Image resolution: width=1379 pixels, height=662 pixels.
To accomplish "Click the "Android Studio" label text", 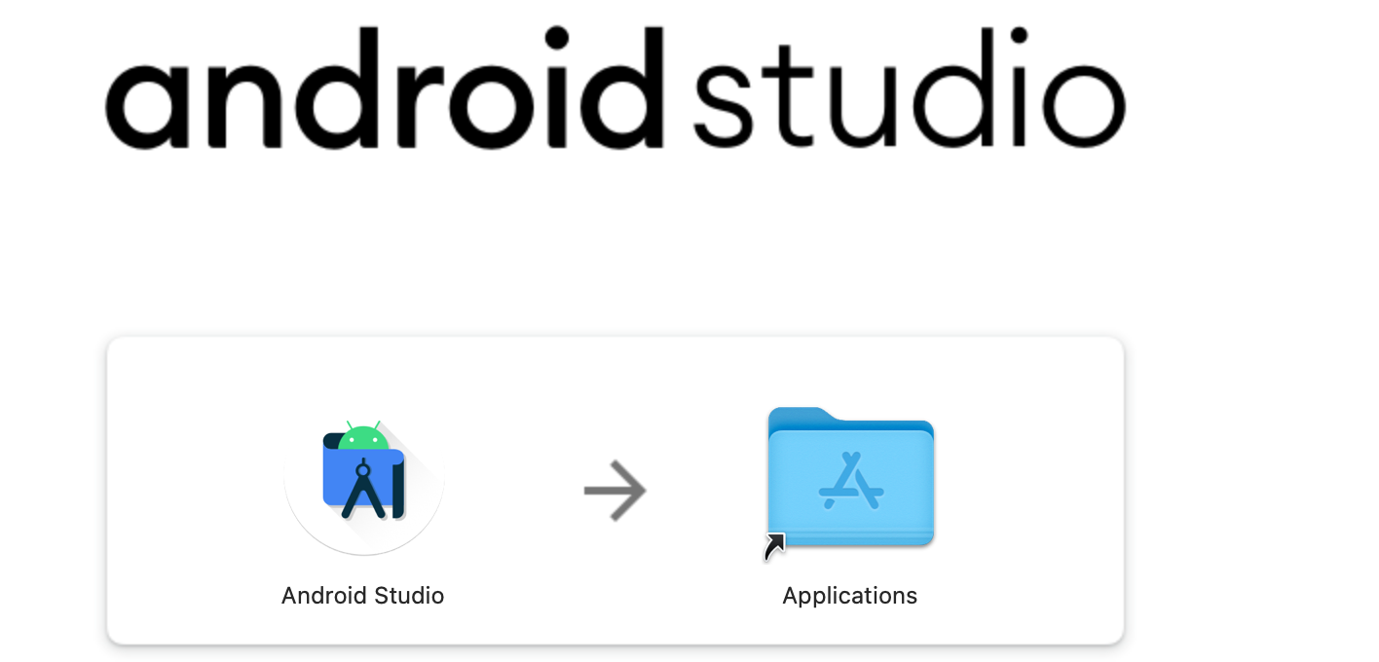I will pyautogui.click(x=362, y=595).
